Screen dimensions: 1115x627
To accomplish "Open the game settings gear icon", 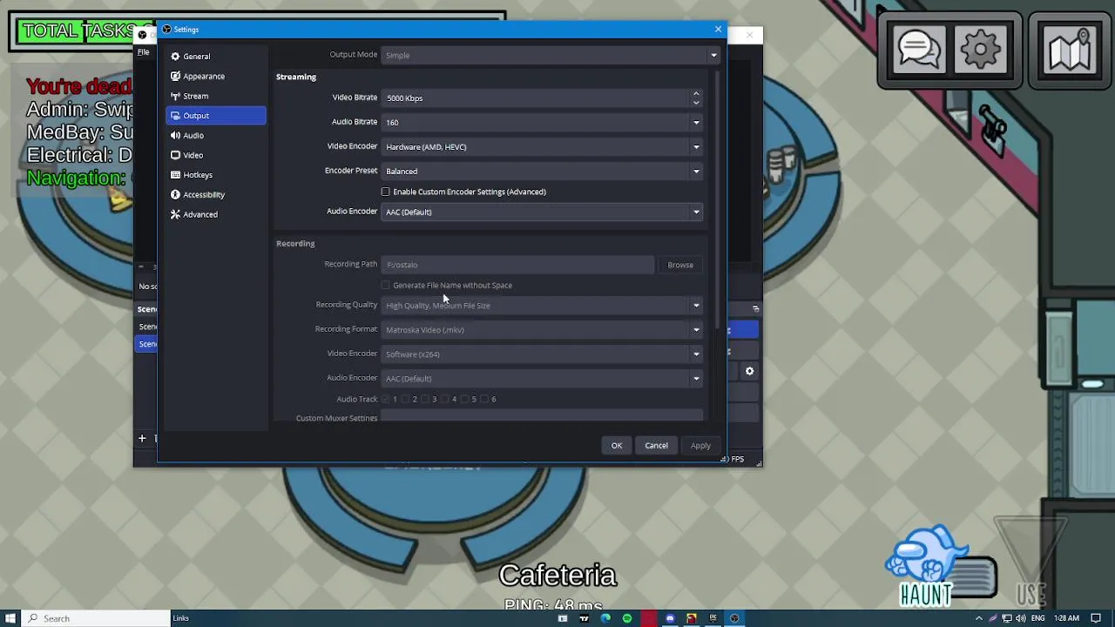I will point(982,50).
